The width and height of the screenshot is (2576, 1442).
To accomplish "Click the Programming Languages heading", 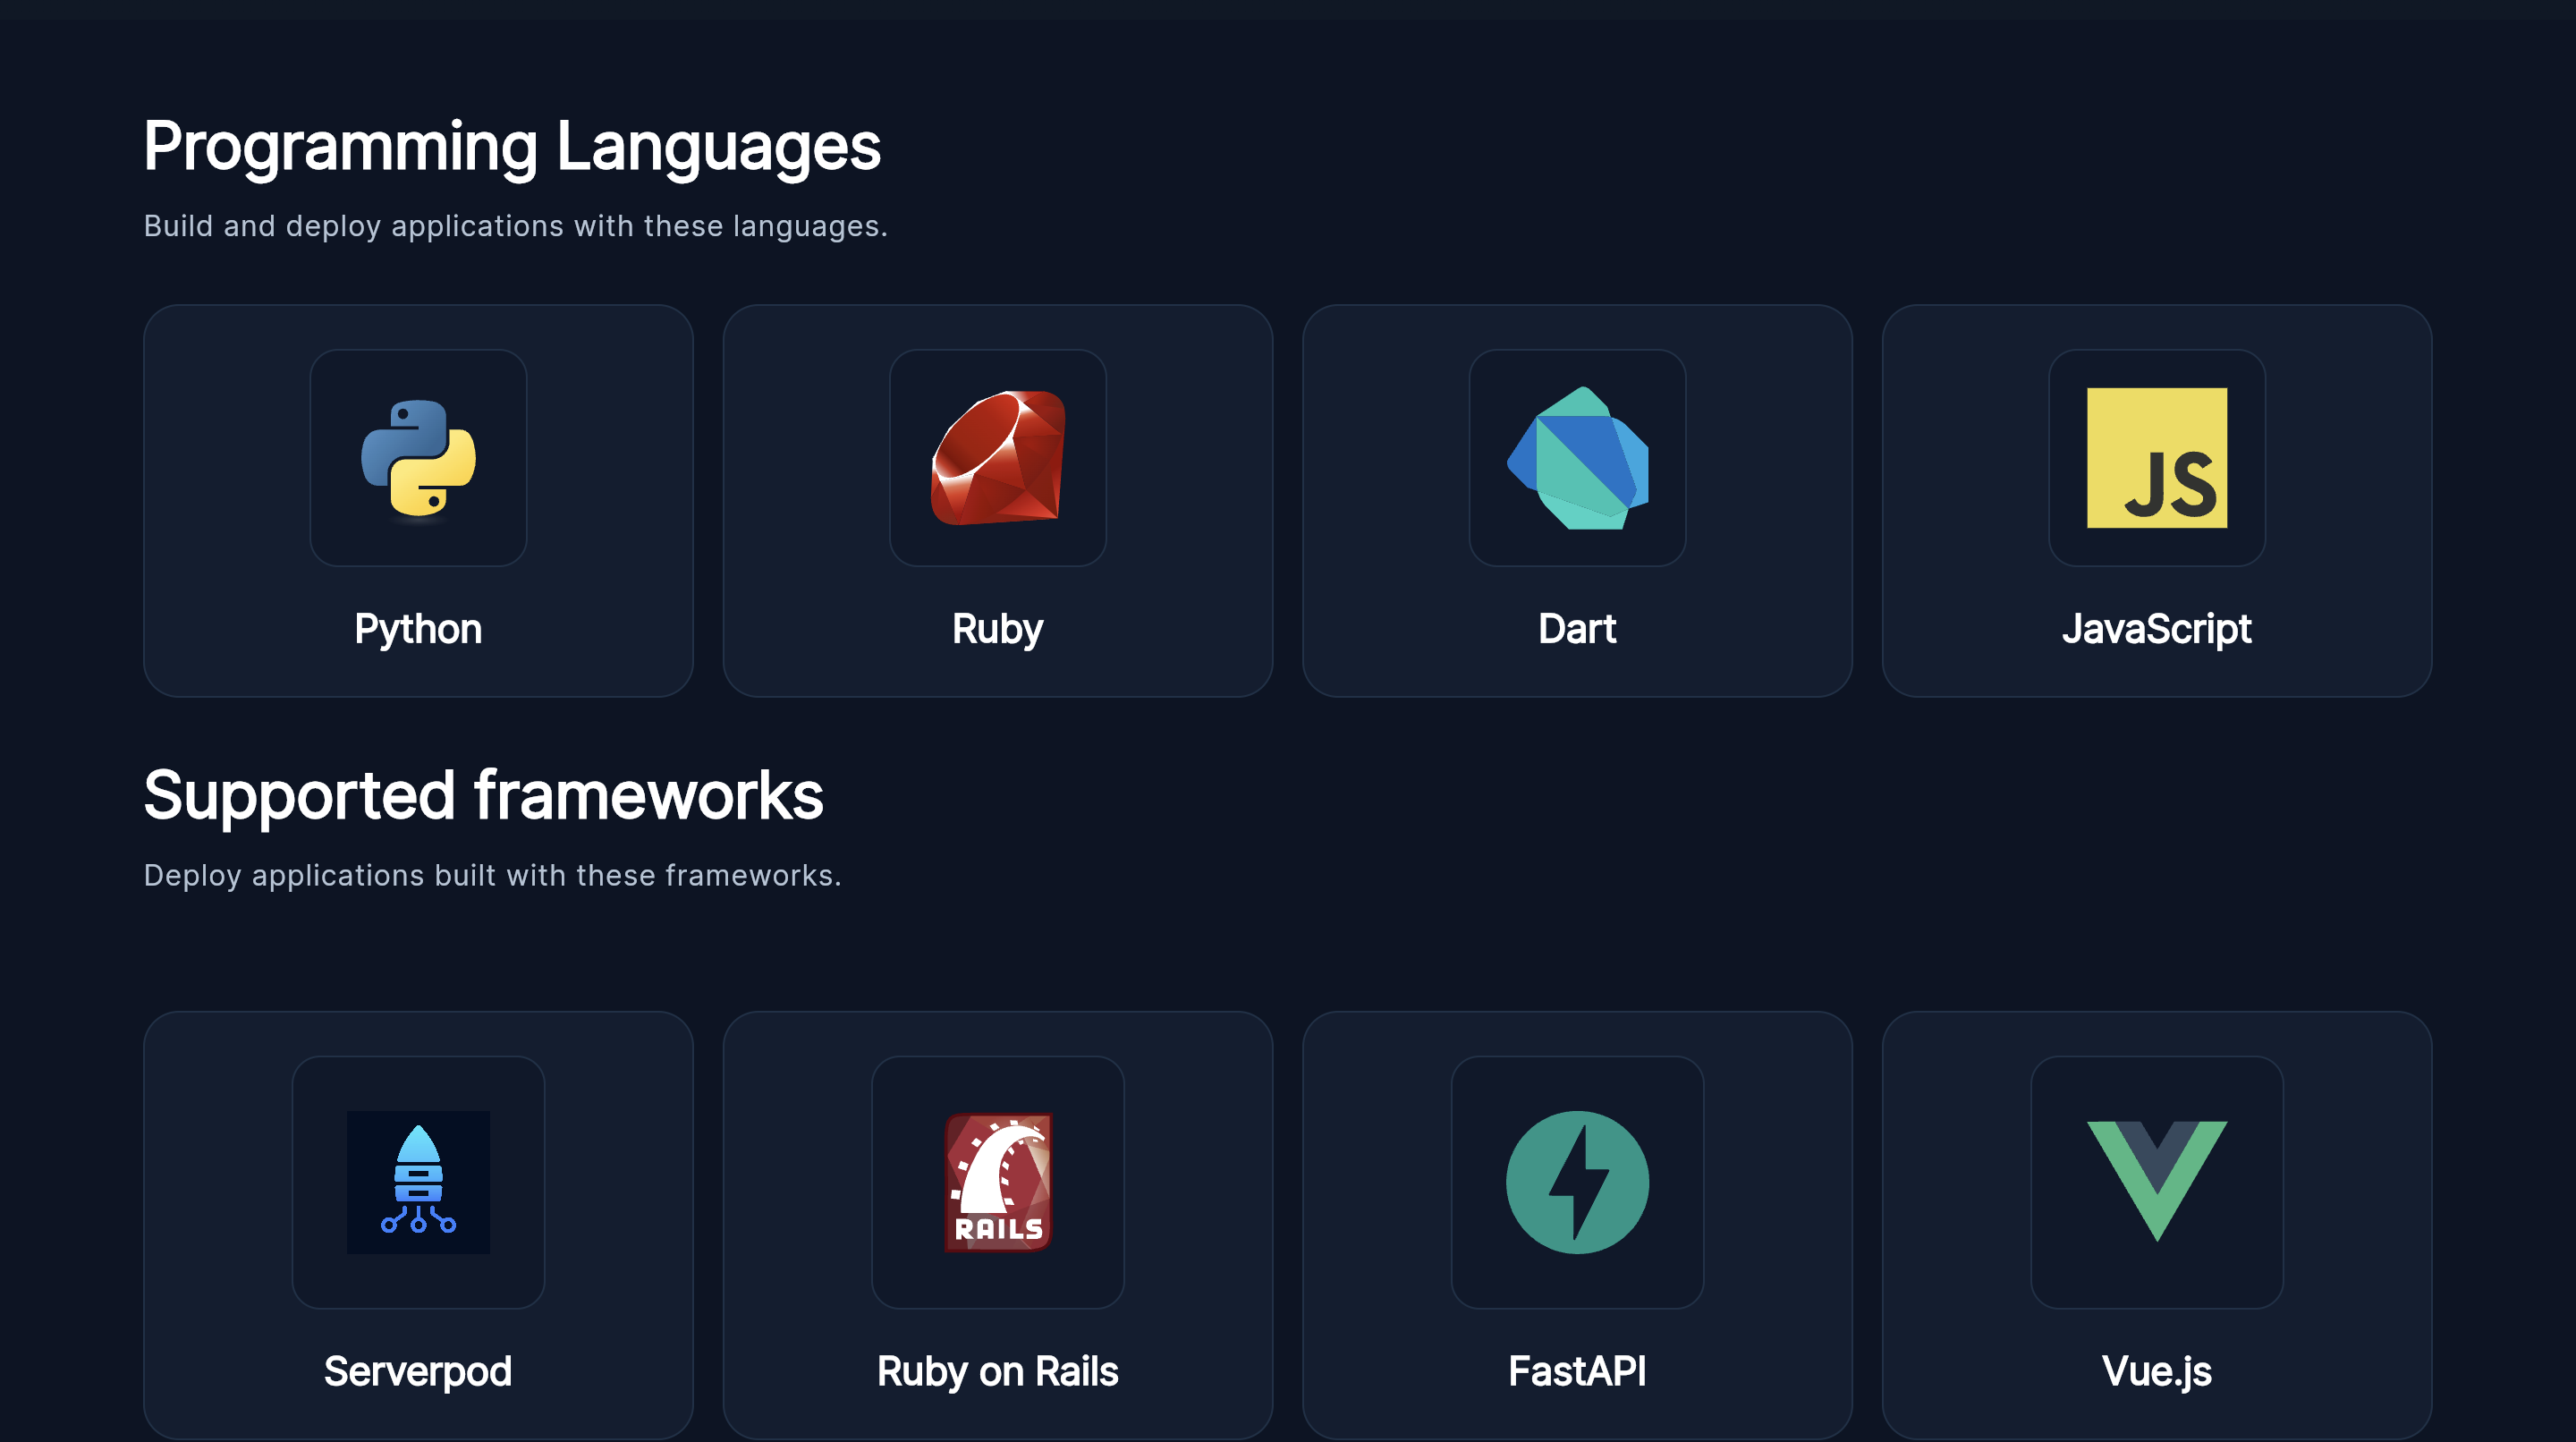I will tap(511, 147).
